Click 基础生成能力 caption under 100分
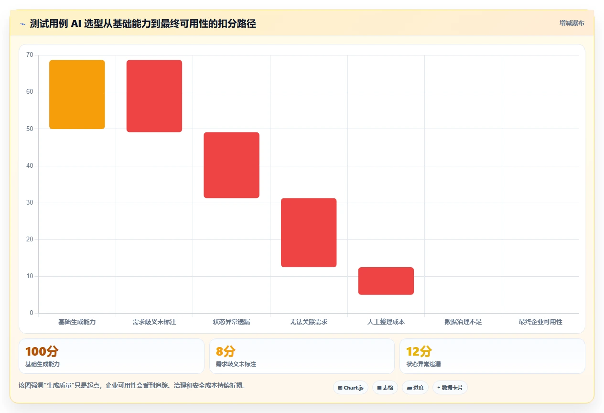 point(43,364)
